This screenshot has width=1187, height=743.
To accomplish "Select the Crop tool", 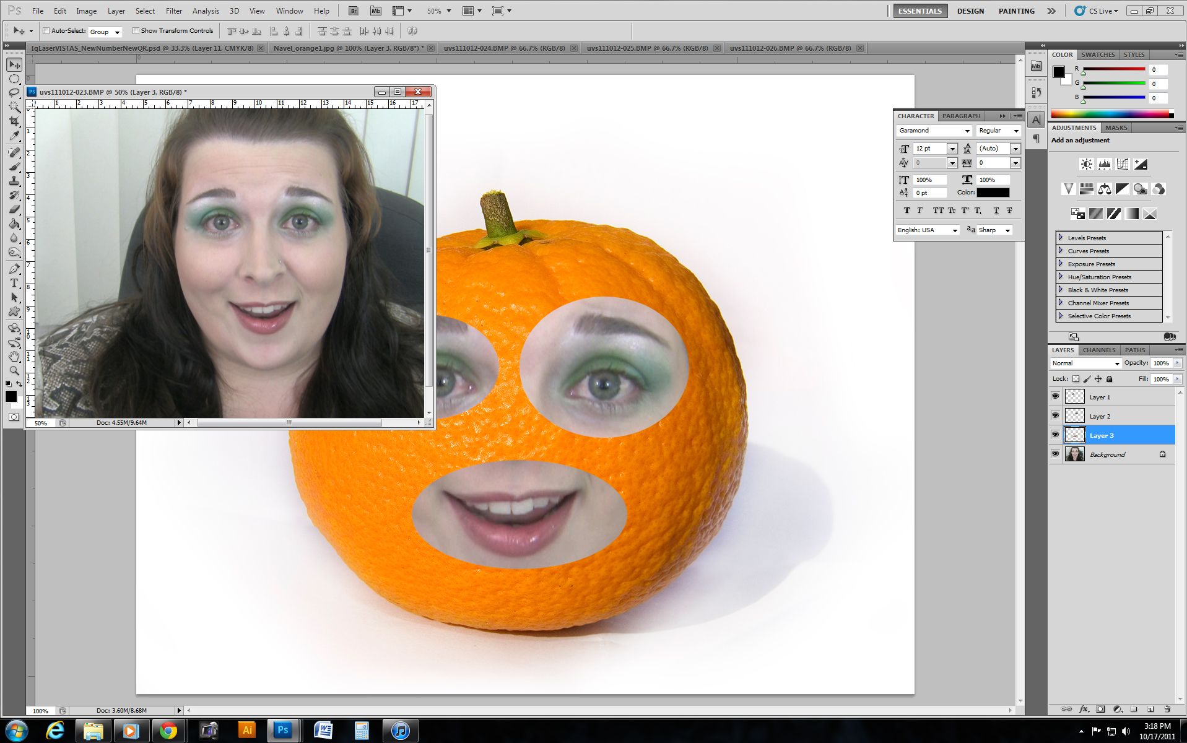I will click(x=13, y=121).
